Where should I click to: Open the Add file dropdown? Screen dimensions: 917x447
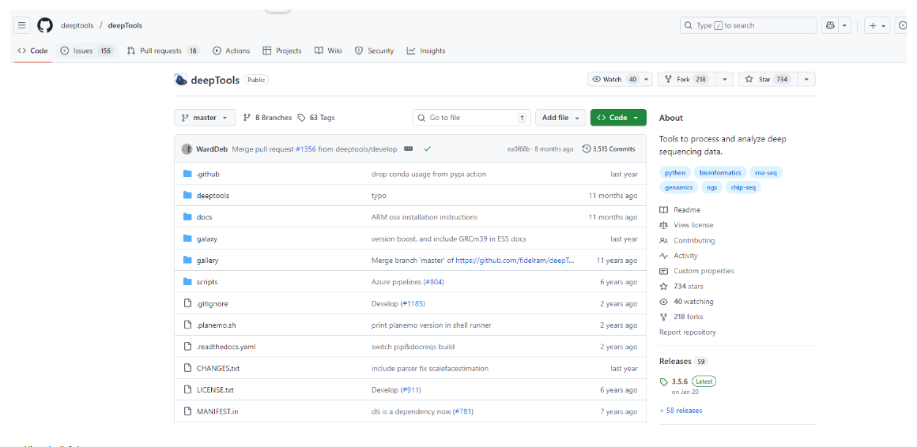(560, 118)
